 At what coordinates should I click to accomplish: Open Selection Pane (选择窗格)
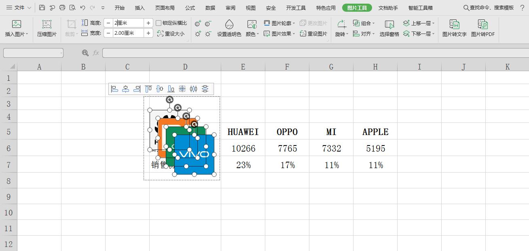click(x=389, y=28)
